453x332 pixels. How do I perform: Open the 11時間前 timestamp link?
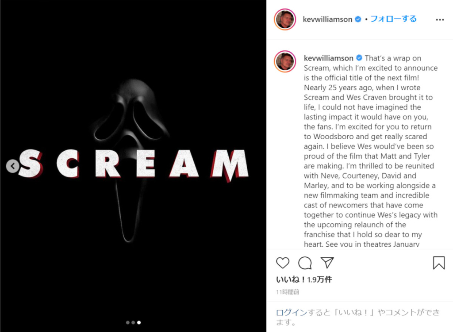[x=288, y=292]
